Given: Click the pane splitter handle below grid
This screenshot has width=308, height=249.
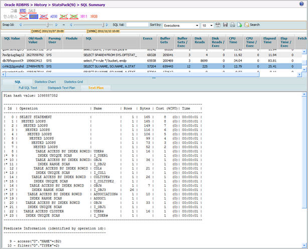Looking at the screenshot, I should [154, 78].
